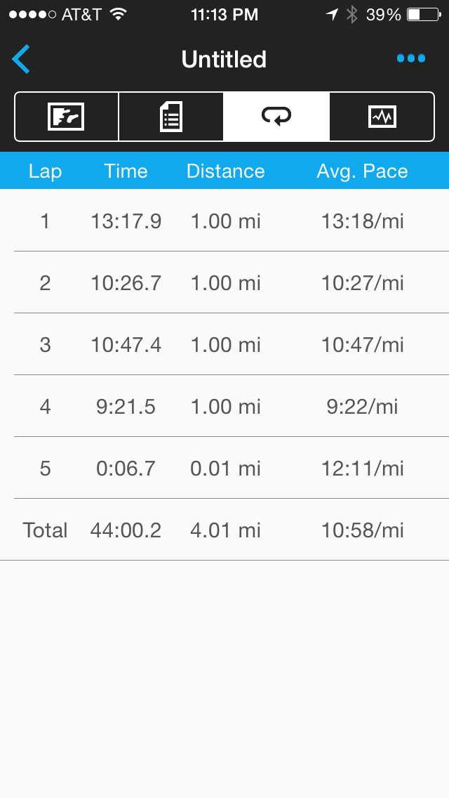449x798 pixels.
Task: Select the laps loop tab
Action: (x=276, y=117)
